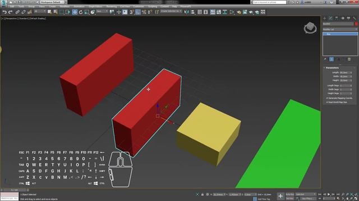
Task: Activate the Select and Link tool
Action: click(17, 12)
